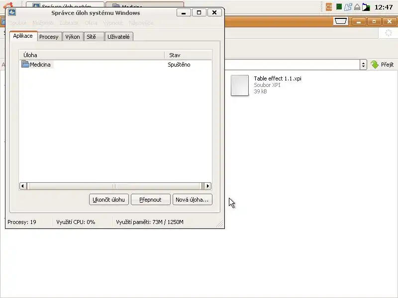
Task: Click the trapezoid roll-up button in Medicina window
Action: 340,21
